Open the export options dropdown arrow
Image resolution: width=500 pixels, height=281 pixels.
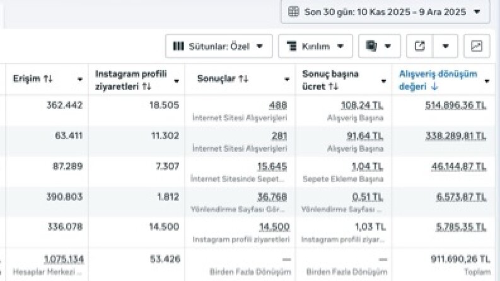click(446, 46)
